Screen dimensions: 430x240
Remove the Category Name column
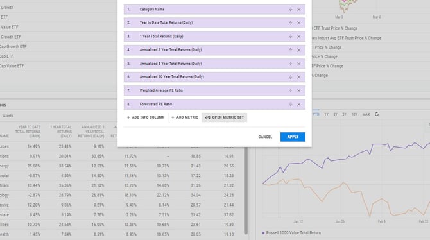[298, 10]
